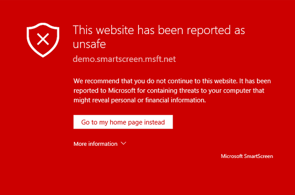Click the word 'unsafe' in the heading

pyautogui.click(x=89, y=44)
